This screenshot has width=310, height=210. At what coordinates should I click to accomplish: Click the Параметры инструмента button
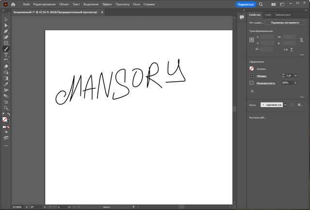point(284,22)
